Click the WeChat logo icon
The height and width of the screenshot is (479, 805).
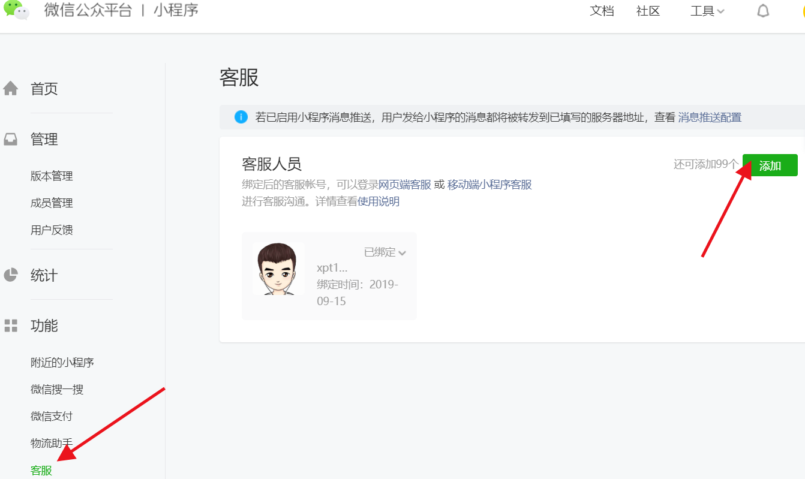point(16,10)
